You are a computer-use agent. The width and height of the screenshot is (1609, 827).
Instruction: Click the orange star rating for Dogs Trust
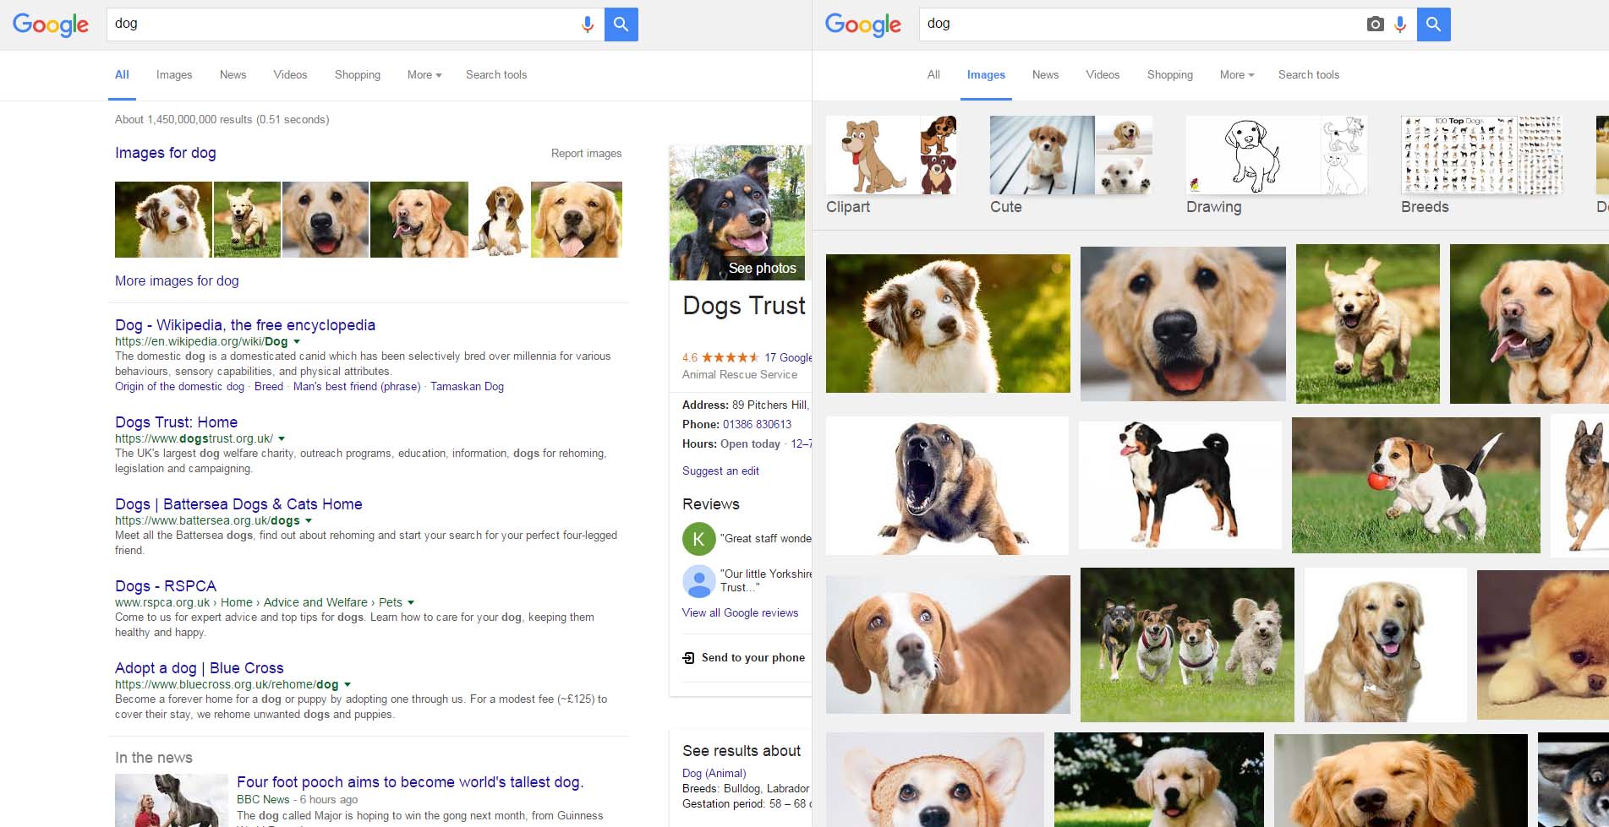click(x=730, y=357)
